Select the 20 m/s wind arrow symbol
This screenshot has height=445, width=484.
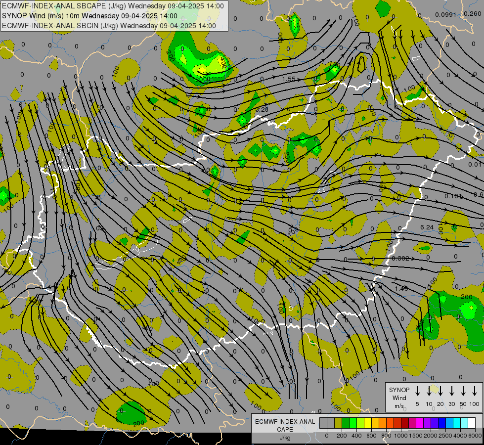[x=440, y=391]
